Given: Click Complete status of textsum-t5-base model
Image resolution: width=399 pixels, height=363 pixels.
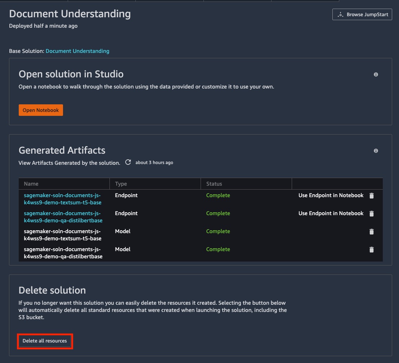Looking at the screenshot, I should 218,231.
